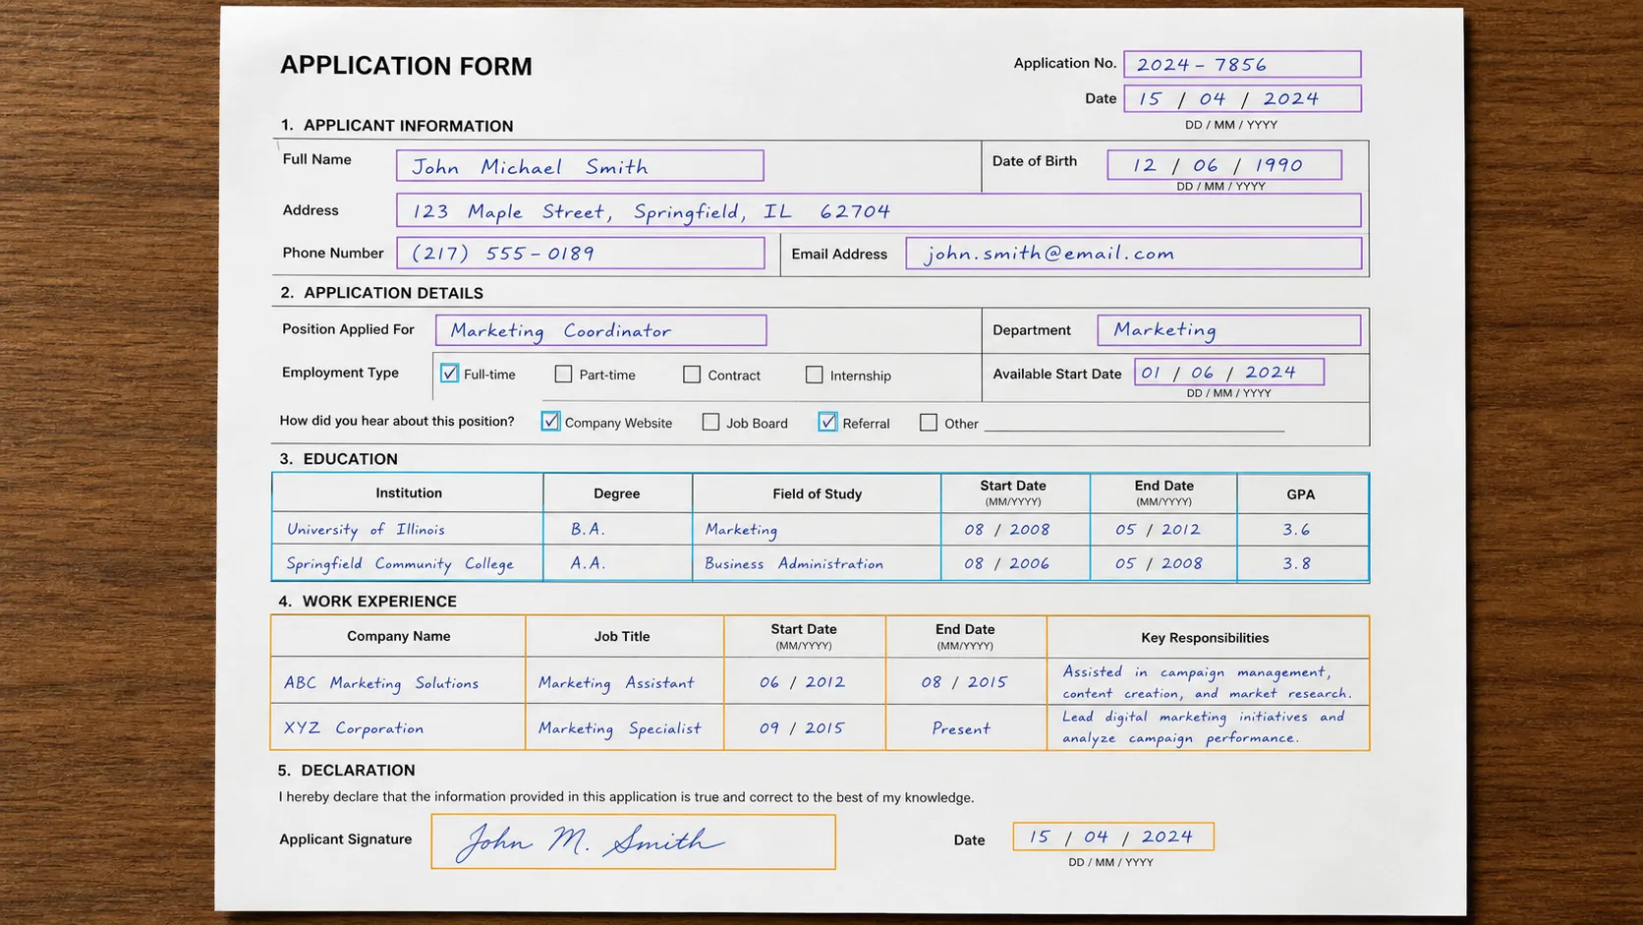Click the 'Marketing Assistant' job title
The height and width of the screenshot is (925, 1643).
625,681
